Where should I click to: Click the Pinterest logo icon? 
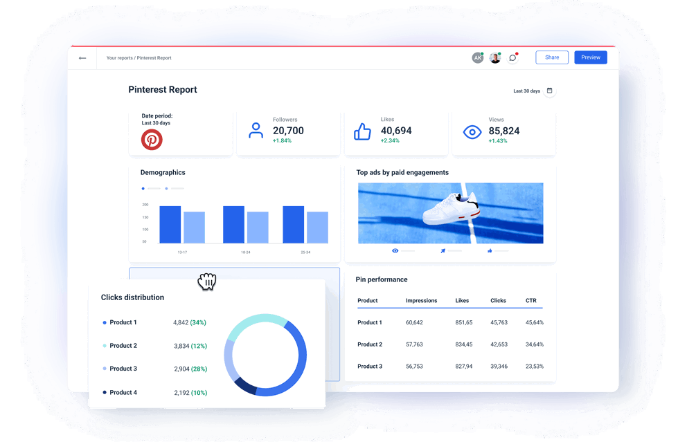coord(152,140)
